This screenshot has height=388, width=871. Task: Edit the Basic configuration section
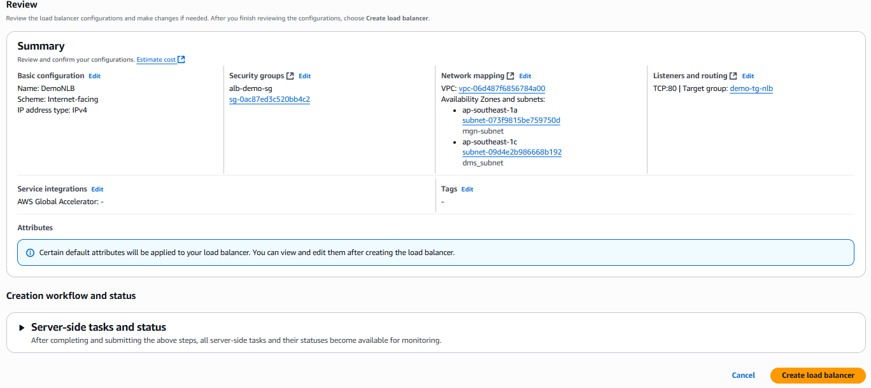(x=94, y=76)
